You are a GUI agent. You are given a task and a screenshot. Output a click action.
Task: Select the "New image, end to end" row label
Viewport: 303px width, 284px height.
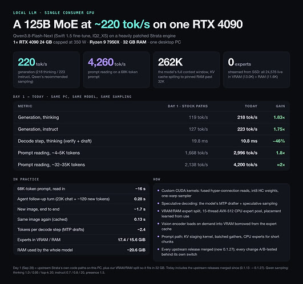point(38,209)
